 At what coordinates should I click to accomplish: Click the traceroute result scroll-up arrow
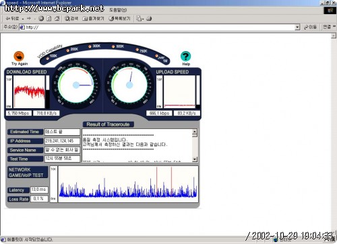point(195,132)
